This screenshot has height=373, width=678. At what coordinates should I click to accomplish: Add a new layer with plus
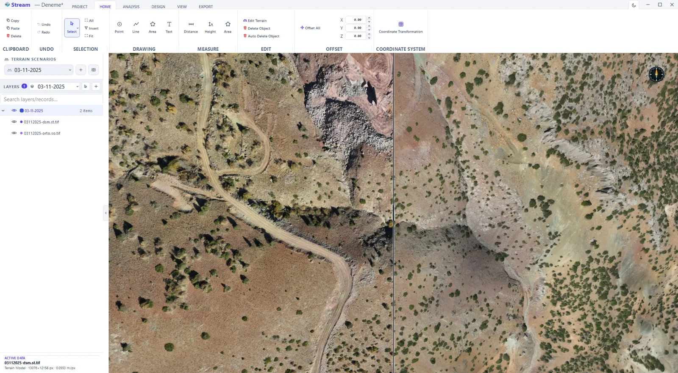pos(96,86)
